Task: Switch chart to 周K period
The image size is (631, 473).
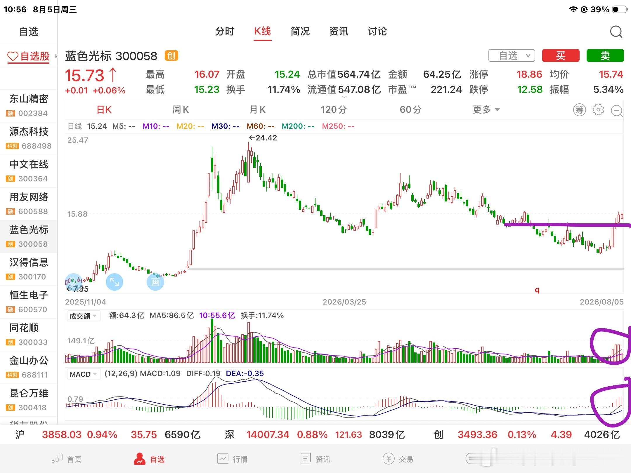Action: coord(181,110)
